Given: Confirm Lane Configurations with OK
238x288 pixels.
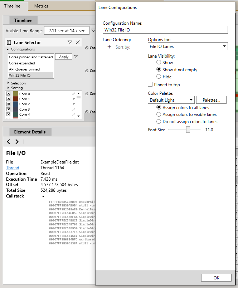Looking at the screenshot, I should pyautogui.click(x=216, y=278).
